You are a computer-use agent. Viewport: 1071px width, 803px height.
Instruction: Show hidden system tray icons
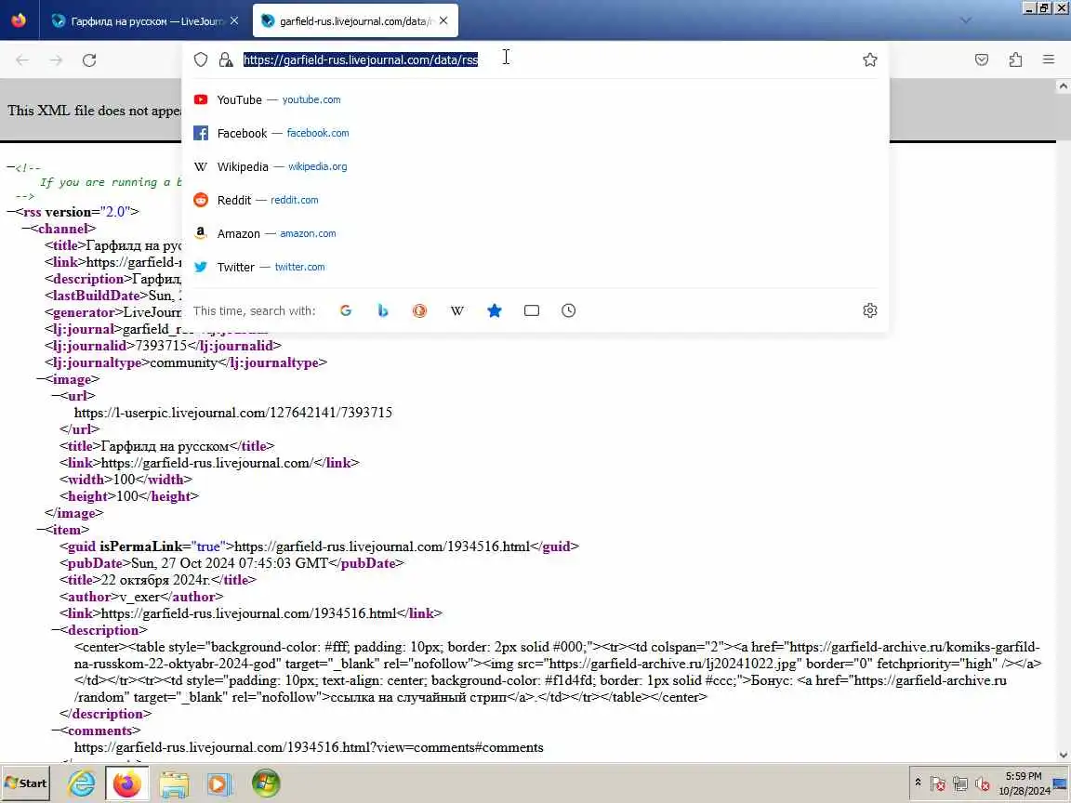[x=918, y=783]
